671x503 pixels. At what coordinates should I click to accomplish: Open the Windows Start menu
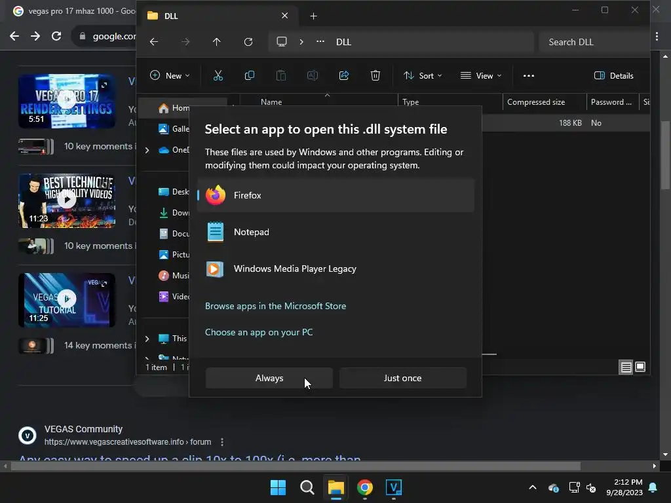point(278,487)
